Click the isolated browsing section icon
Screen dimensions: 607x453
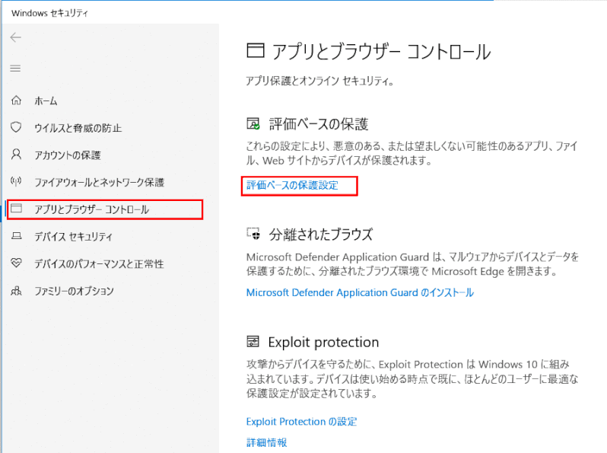coord(253,234)
